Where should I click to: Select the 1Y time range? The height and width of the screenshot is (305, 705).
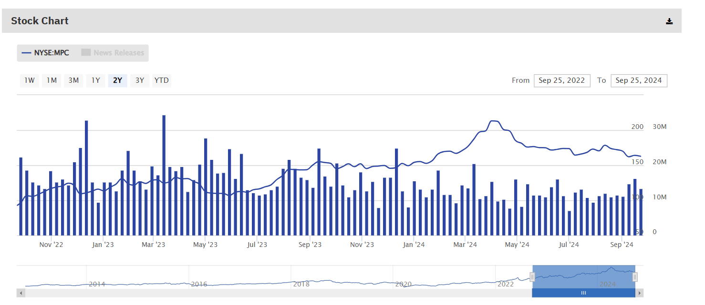click(95, 80)
